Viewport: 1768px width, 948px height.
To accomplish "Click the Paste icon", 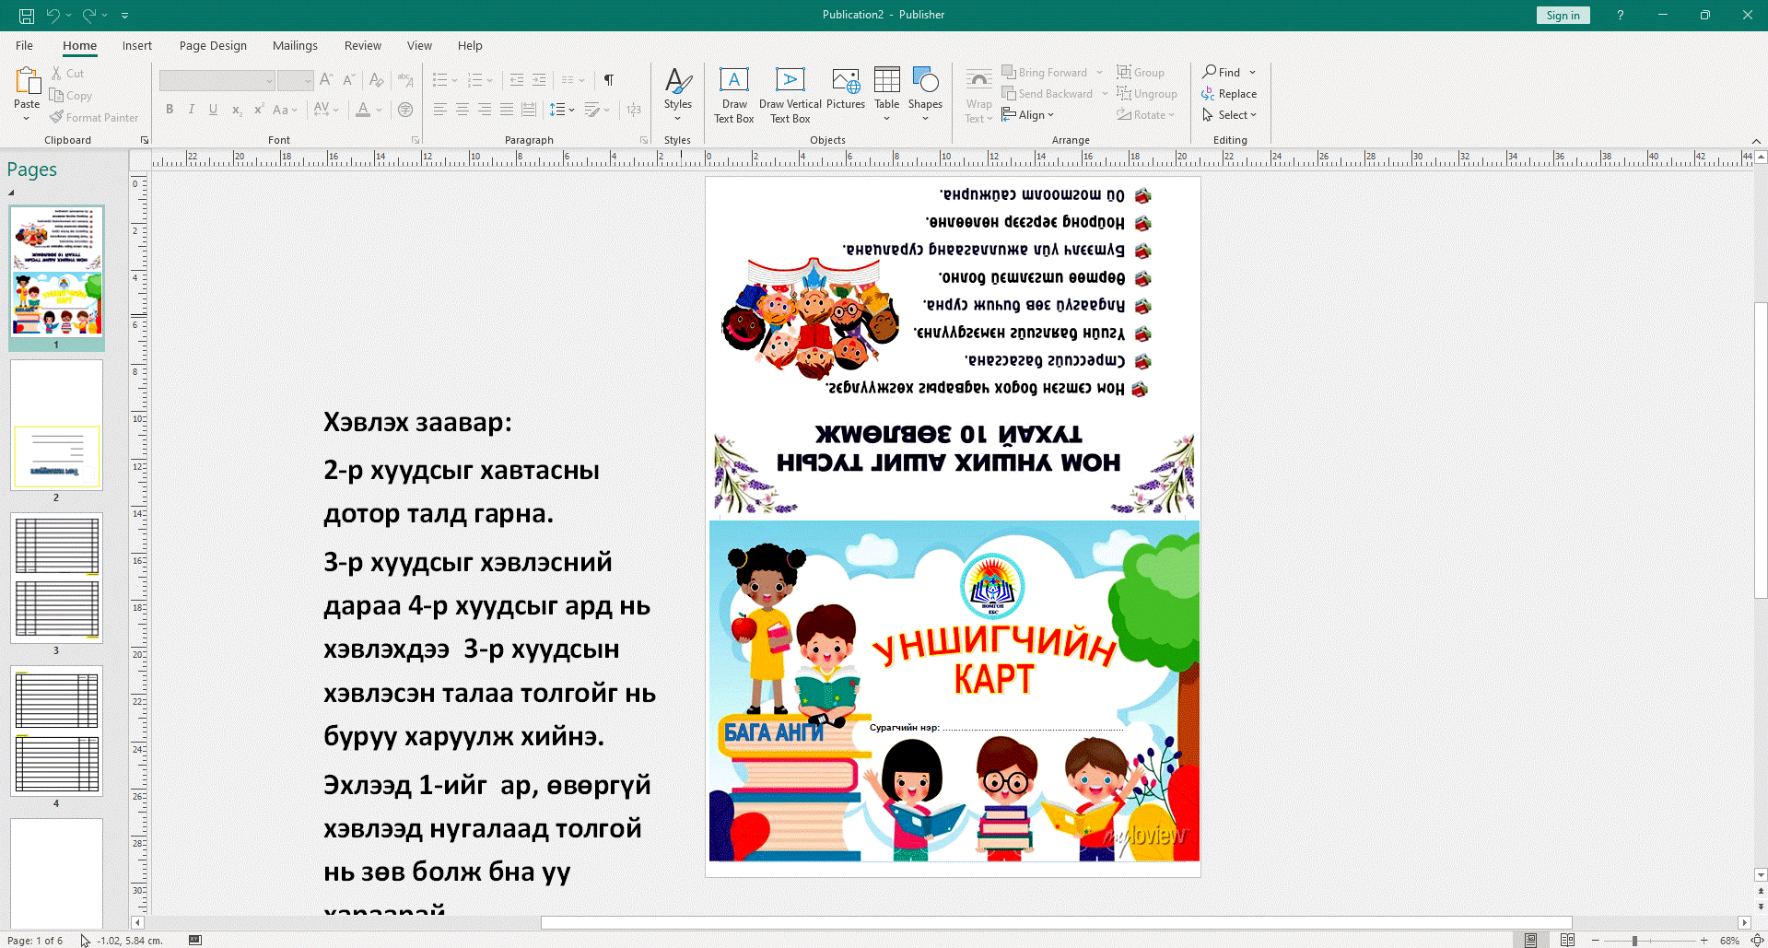I will coord(27,88).
